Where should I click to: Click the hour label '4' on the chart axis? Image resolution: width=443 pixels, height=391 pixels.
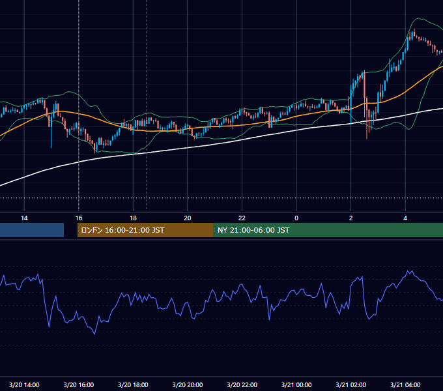point(405,218)
